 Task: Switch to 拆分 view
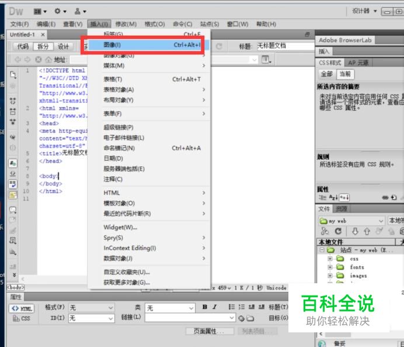43,46
